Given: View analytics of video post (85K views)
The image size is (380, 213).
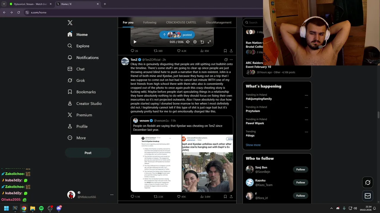Looking at the screenshot, I should tap(205, 51).
